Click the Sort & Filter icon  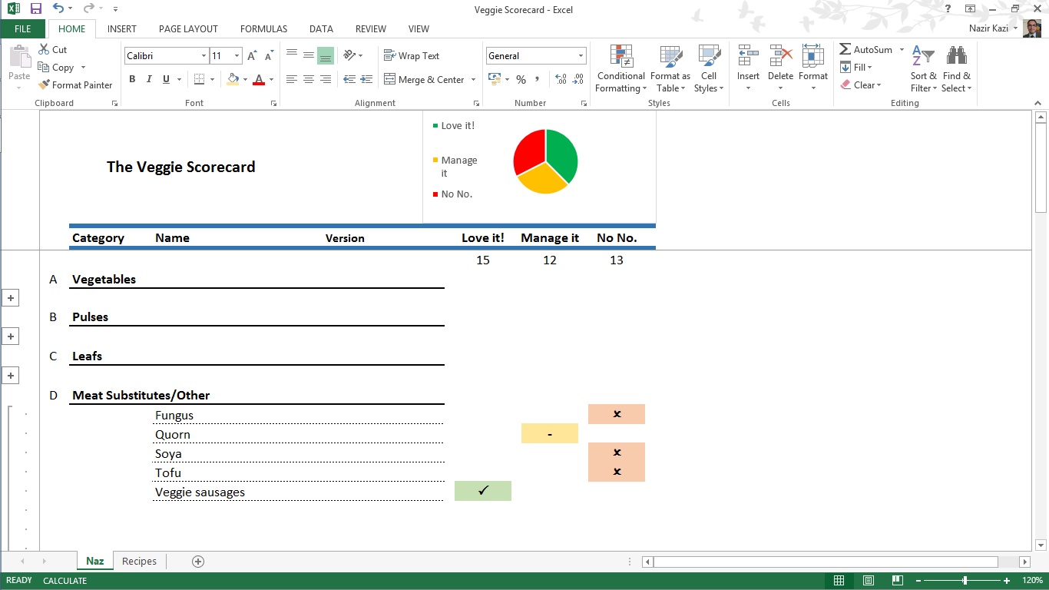pos(923,68)
